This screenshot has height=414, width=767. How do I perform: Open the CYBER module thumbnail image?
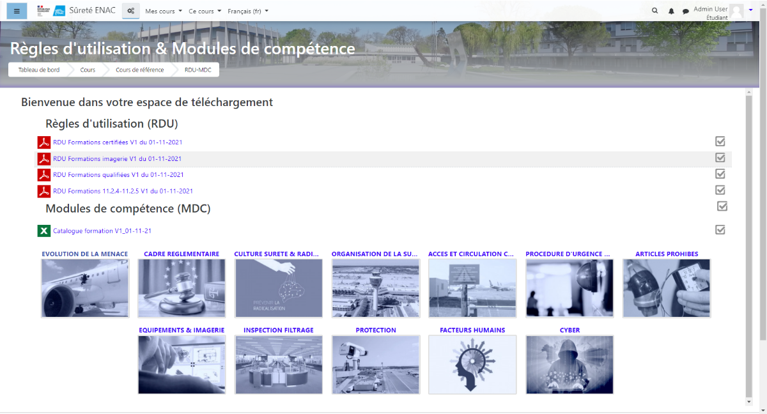[x=569, y=364]
